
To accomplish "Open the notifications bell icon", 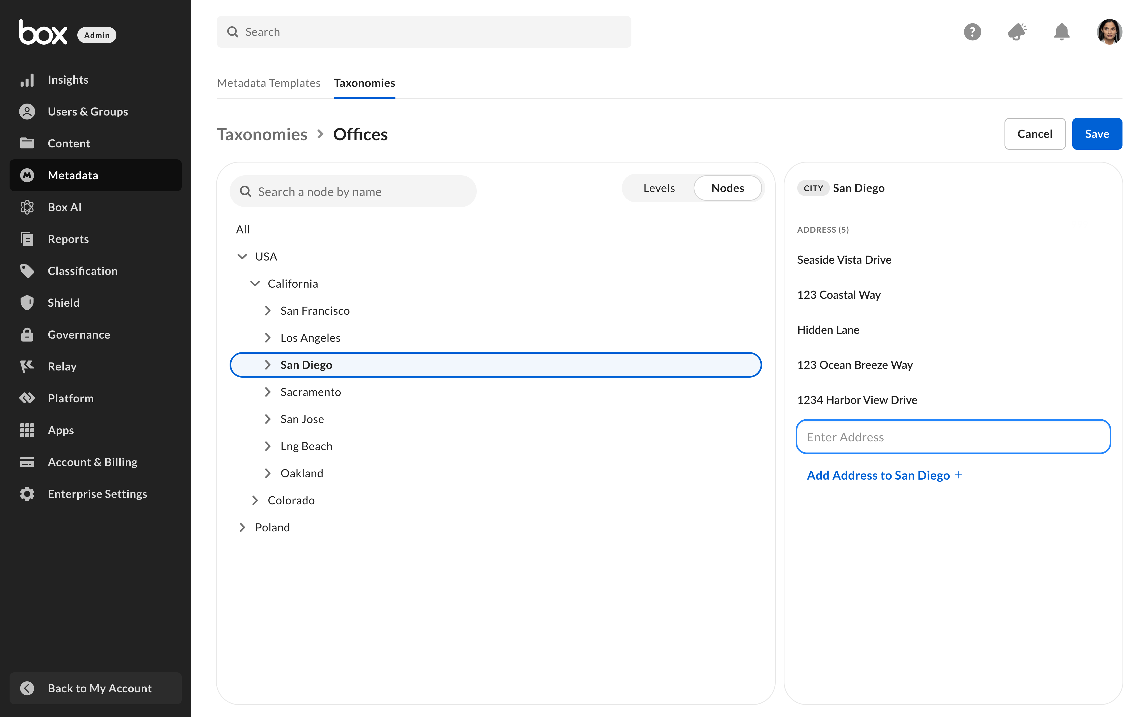I will 1061,32.
